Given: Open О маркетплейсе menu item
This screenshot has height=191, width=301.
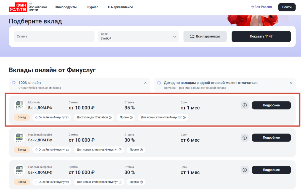Looking at the screenshot, I should (x=120, y=7).
